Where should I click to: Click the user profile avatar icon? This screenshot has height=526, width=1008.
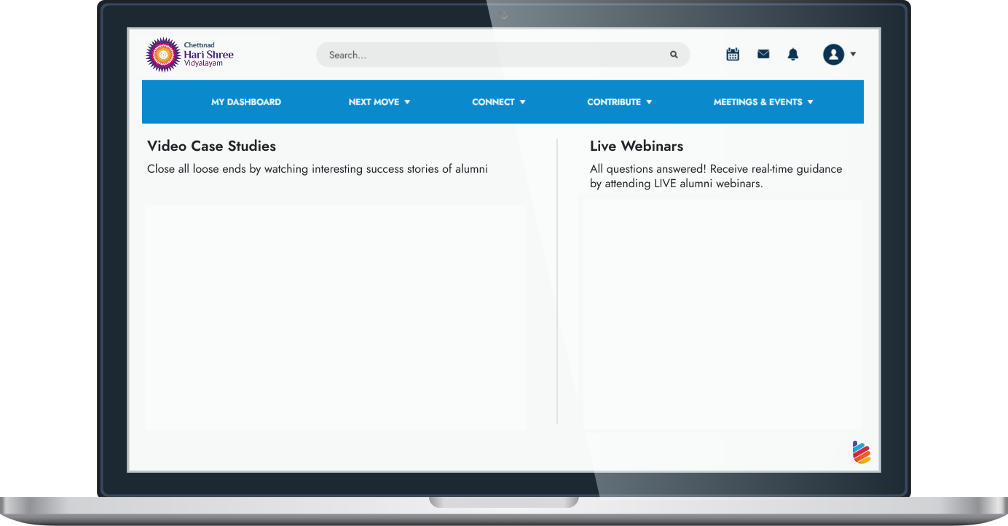coord(833,55)
